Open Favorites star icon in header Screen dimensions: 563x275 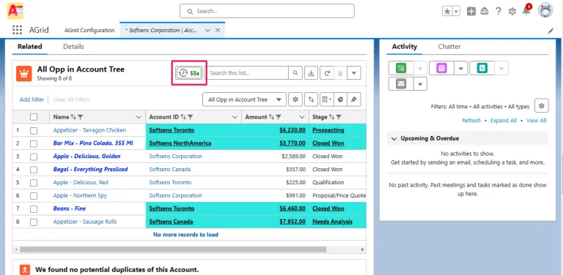pos(447,11)
